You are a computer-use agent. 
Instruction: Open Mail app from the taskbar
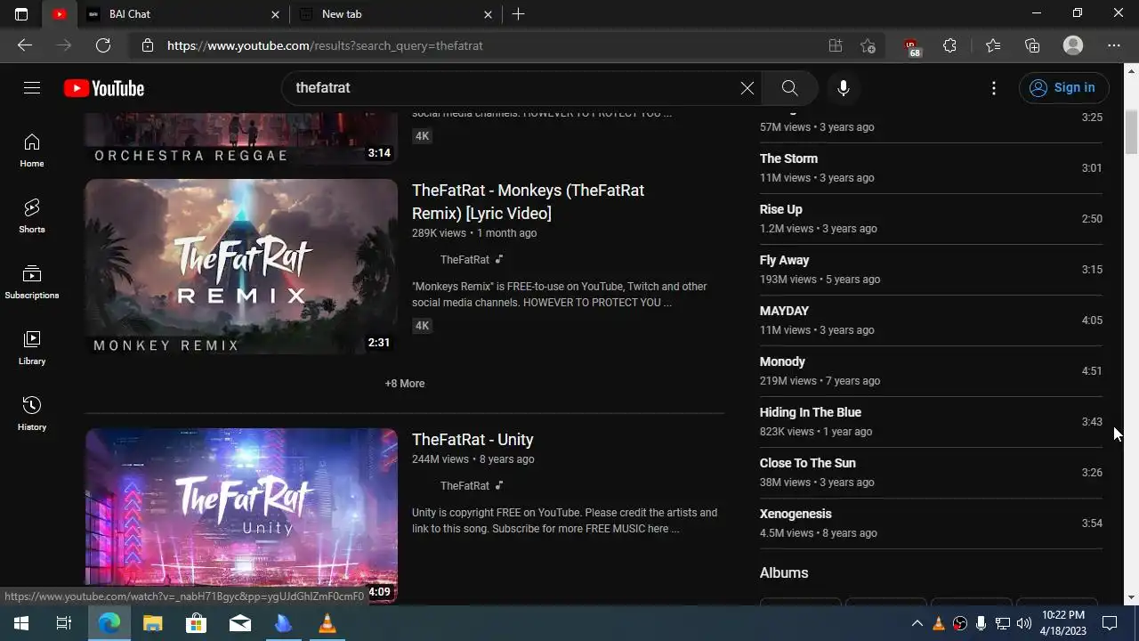tap(240, 623)
